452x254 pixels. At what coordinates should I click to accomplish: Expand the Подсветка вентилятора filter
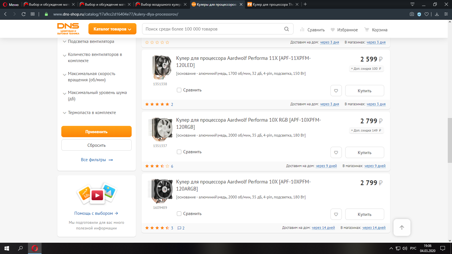(x=88, y=41)
